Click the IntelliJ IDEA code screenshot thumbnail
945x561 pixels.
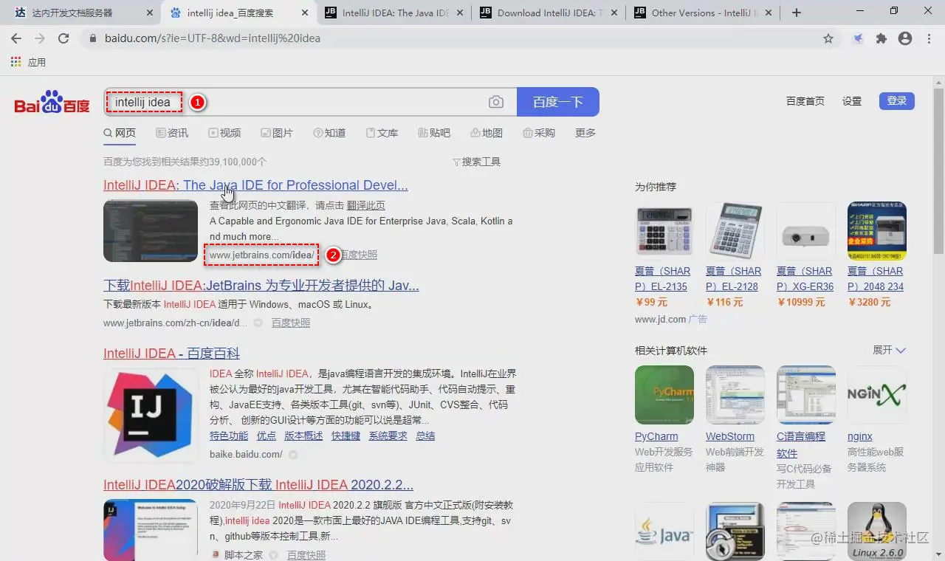click(x=151, y=230)
